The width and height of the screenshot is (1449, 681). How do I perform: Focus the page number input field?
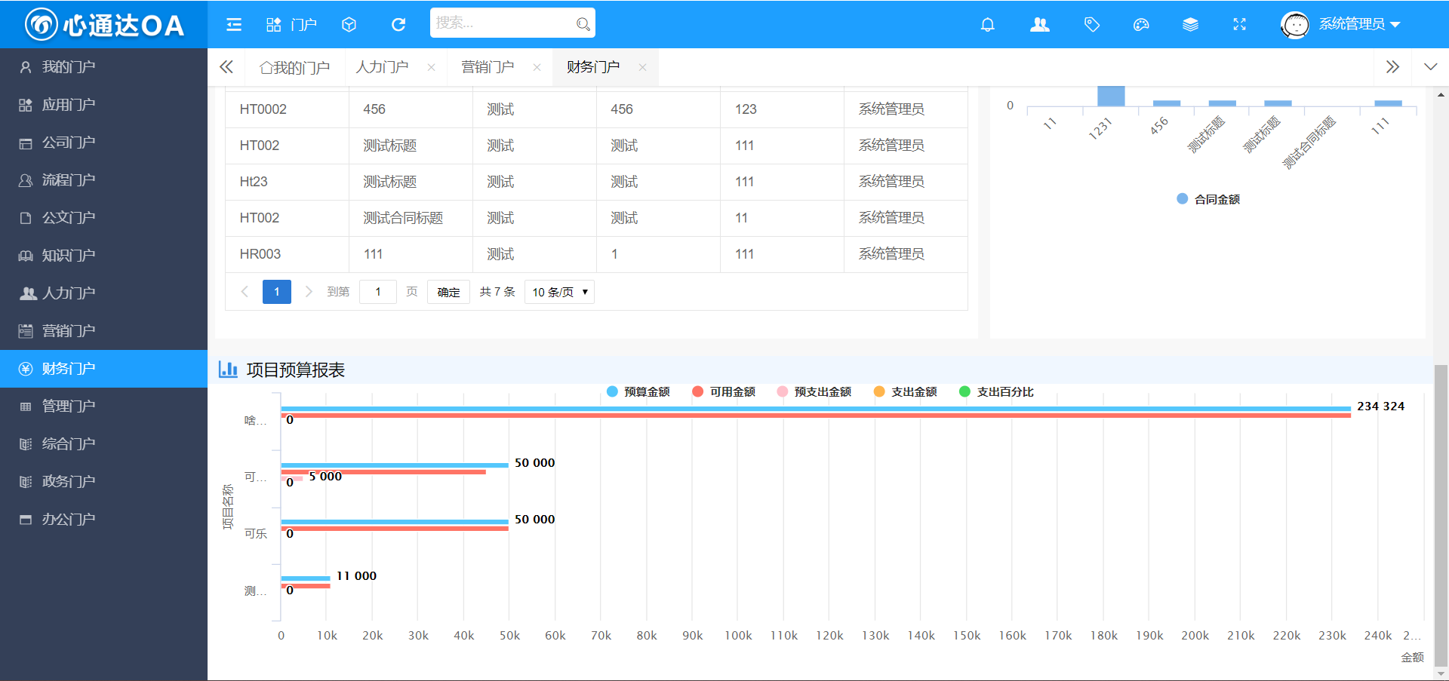(x=378, y=292)
